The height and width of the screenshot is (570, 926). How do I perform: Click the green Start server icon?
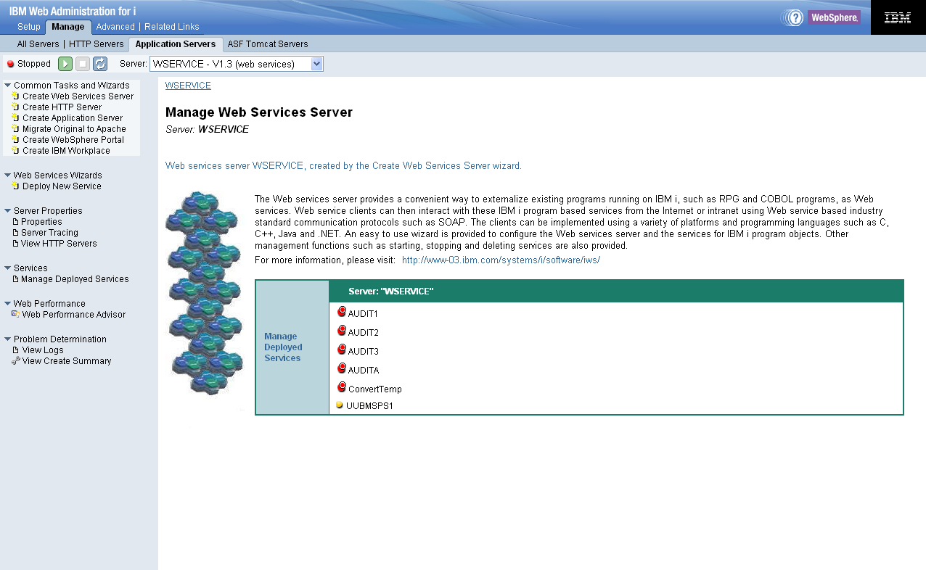coord(65,64)
